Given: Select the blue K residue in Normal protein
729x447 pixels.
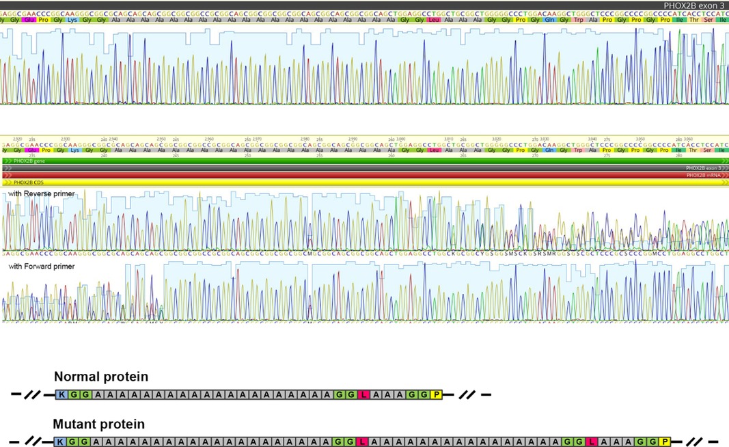Looking at the screenshot, I should tap(61, 394).
